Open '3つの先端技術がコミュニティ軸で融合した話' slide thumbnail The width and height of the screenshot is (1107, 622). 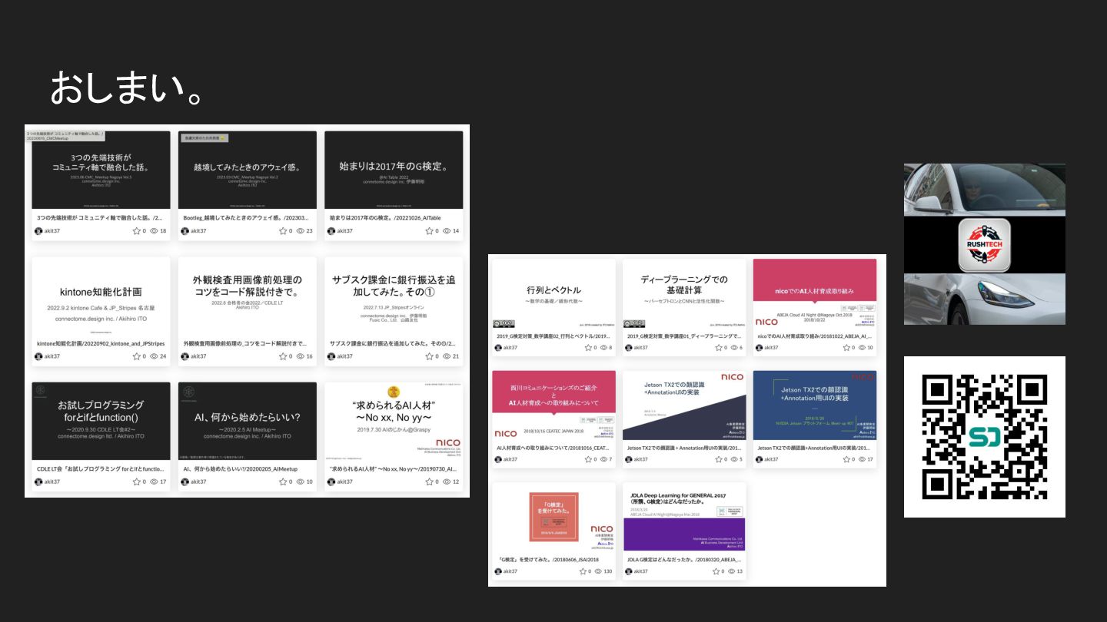101,170
